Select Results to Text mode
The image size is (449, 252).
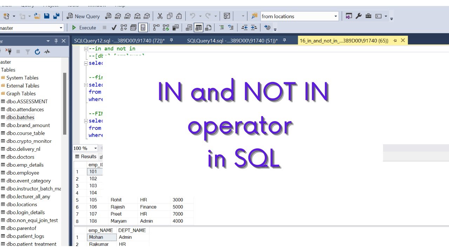189,28
